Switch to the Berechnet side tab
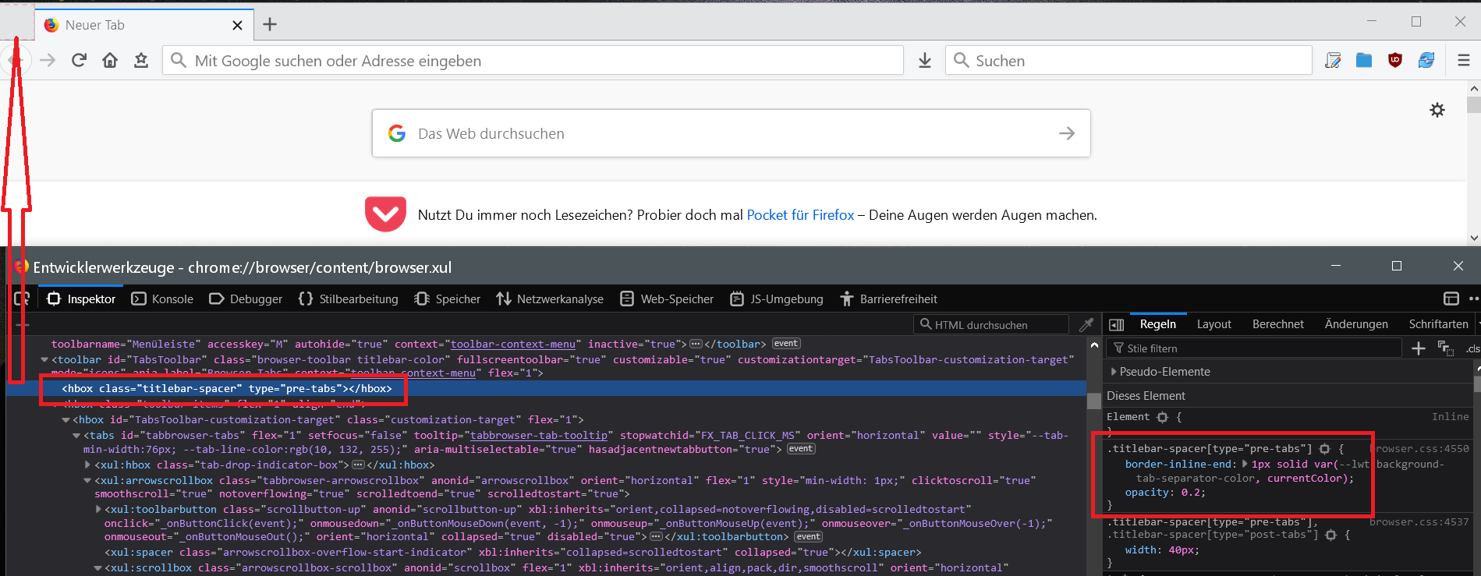 point(1277,324)
